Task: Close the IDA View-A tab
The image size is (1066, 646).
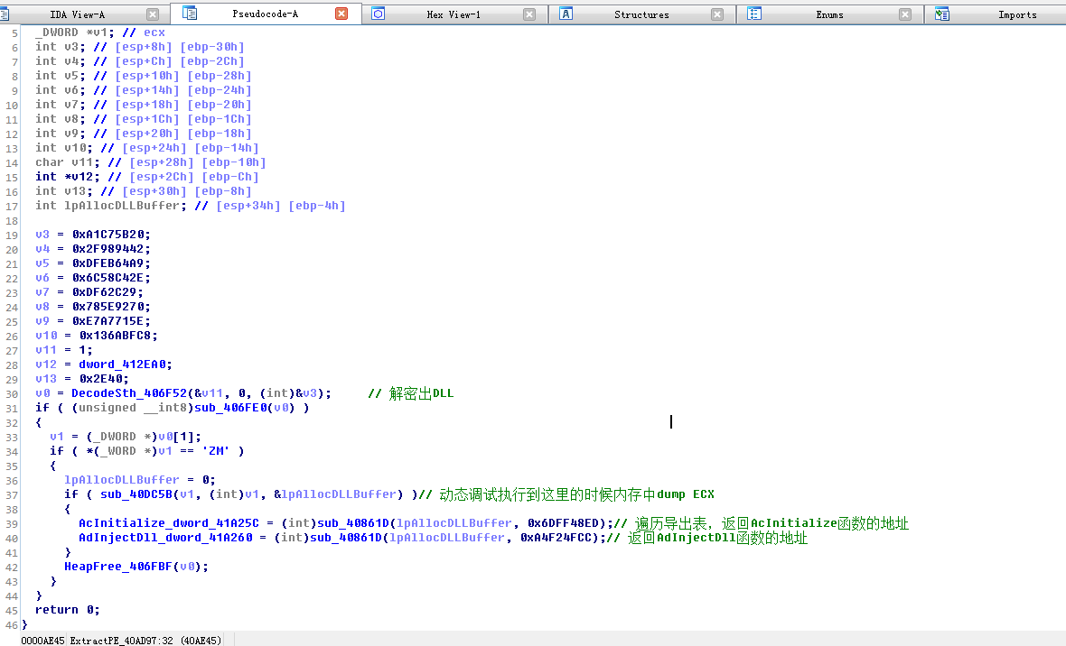Action: point(153,14)
